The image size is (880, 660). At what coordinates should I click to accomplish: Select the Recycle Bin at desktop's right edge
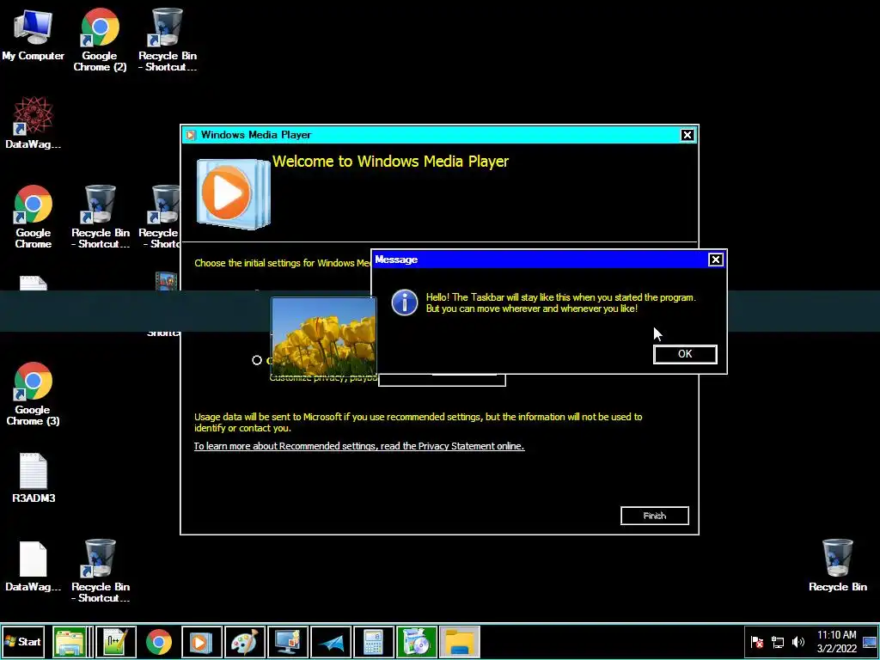837,565
